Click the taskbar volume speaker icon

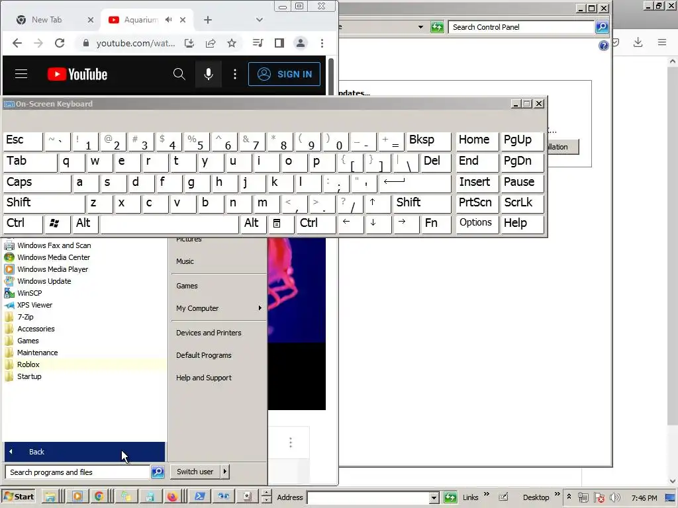[x=614, y=497]
